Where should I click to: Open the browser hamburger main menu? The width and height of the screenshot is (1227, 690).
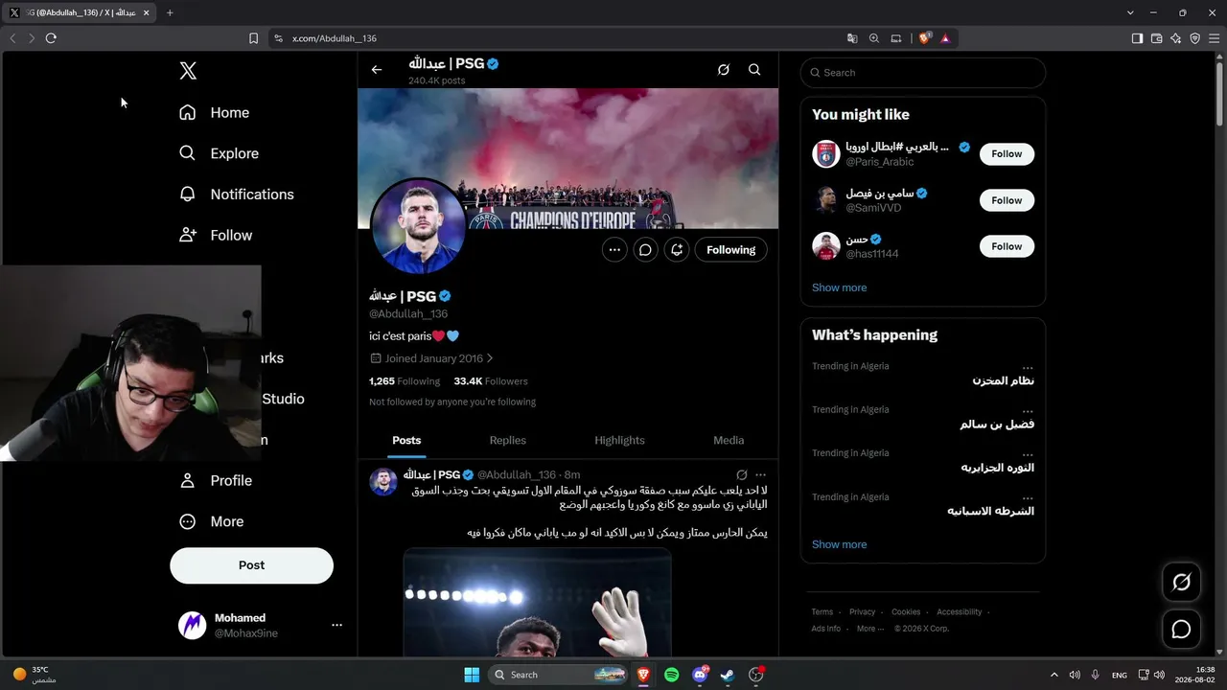pos(1215,38)
